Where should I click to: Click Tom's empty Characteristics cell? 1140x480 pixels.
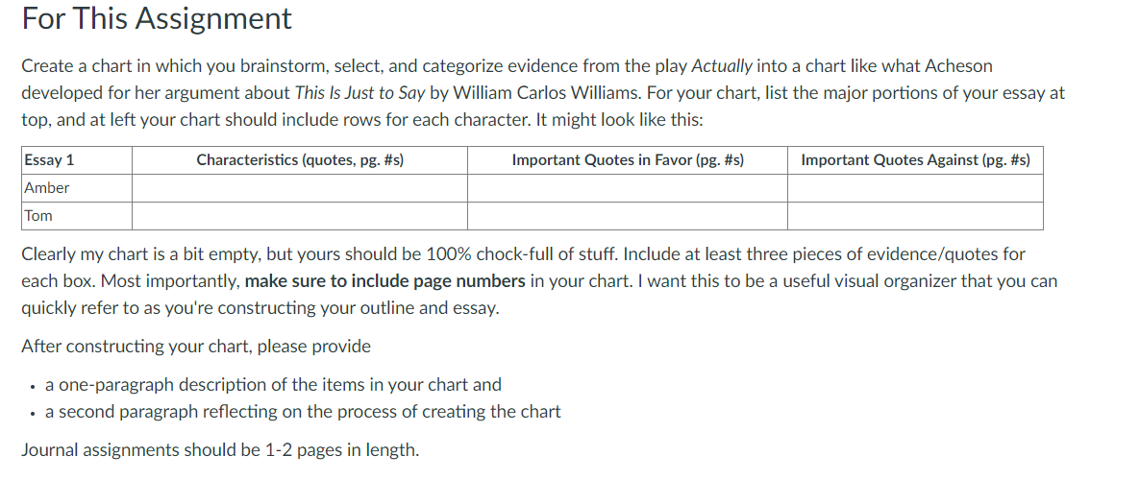[300, 216]
